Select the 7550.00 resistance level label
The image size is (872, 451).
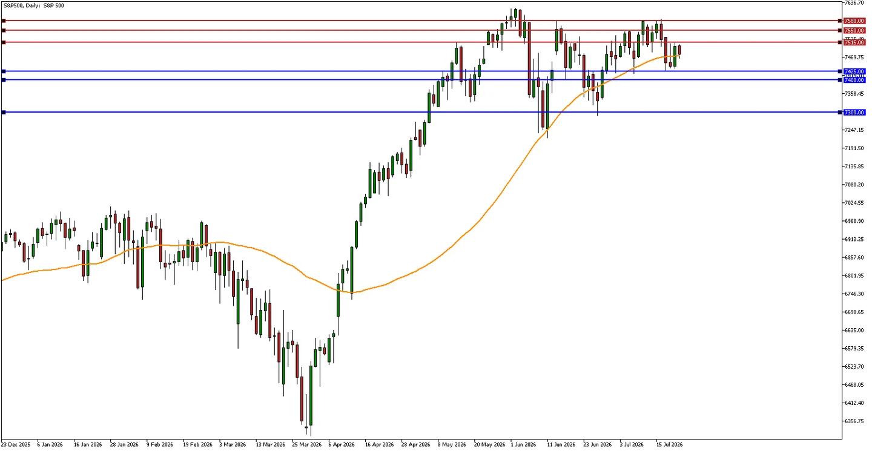coord(854,30)
